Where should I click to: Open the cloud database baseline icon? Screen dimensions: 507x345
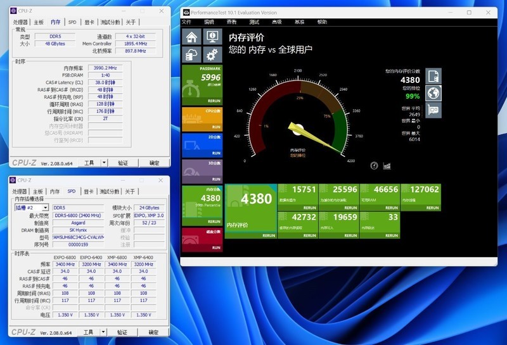point(191,54)
